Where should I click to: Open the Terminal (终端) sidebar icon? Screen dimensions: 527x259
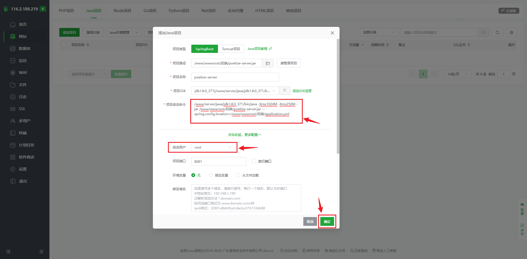pyautogui.click(x=13, y=133)
